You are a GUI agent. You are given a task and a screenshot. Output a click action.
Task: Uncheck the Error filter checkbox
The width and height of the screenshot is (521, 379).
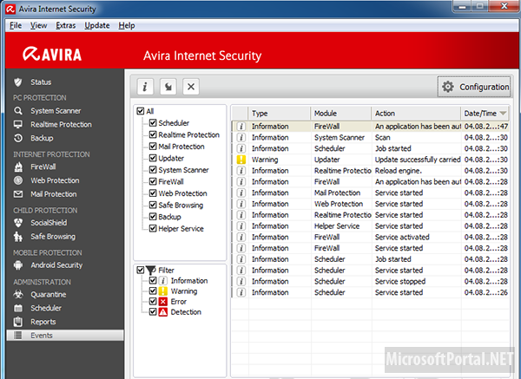pos(153,301)
